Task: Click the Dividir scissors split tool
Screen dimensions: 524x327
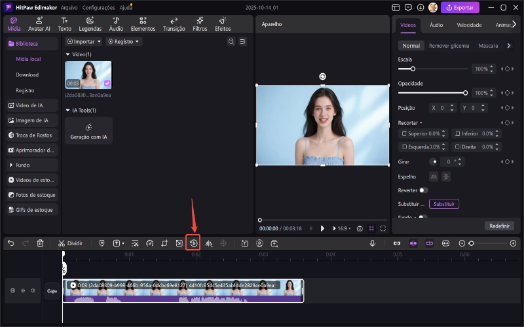Action: pos(70,243)
